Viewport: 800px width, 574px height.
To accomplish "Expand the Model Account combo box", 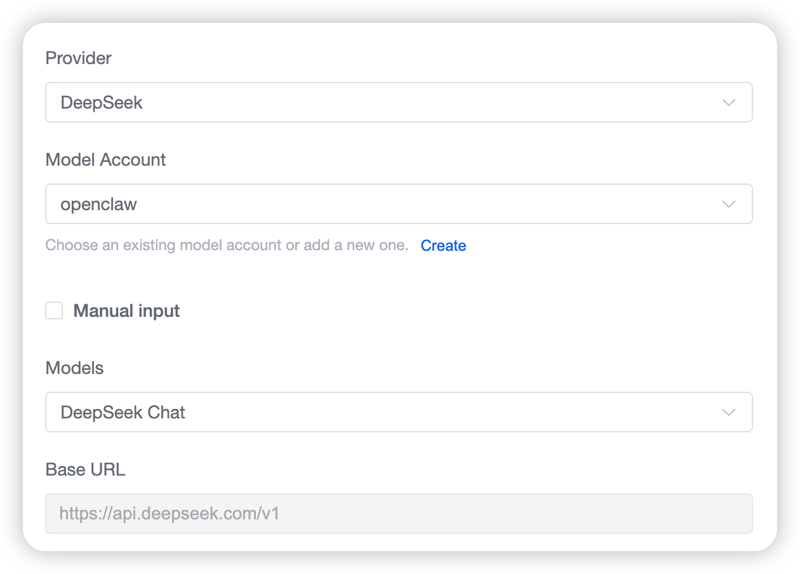I will (x=399, y=204).
